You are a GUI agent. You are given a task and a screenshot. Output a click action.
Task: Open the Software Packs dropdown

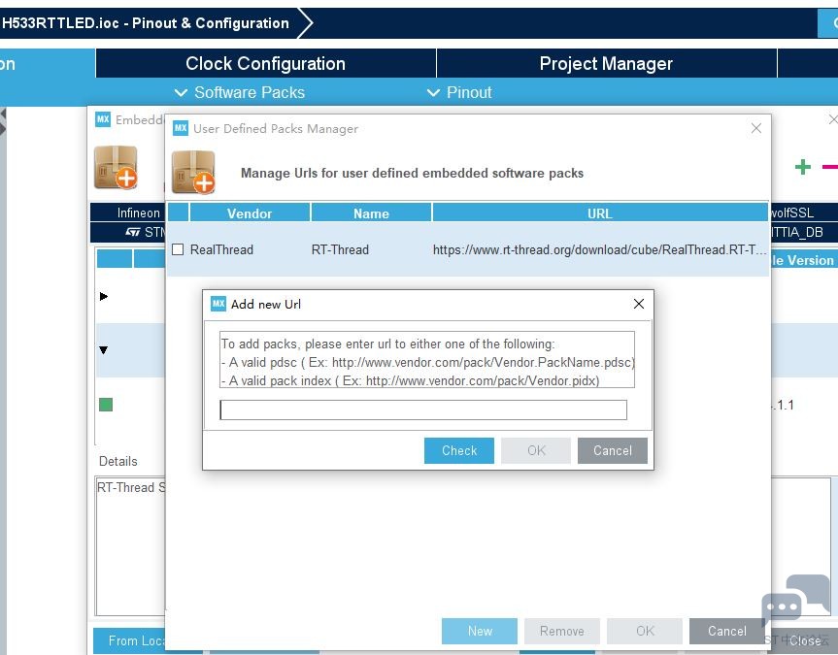click(240, 92)
